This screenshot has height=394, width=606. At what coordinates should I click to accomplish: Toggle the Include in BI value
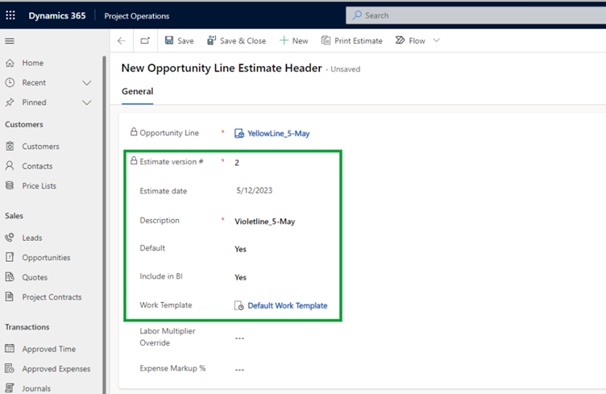[240, 277]
